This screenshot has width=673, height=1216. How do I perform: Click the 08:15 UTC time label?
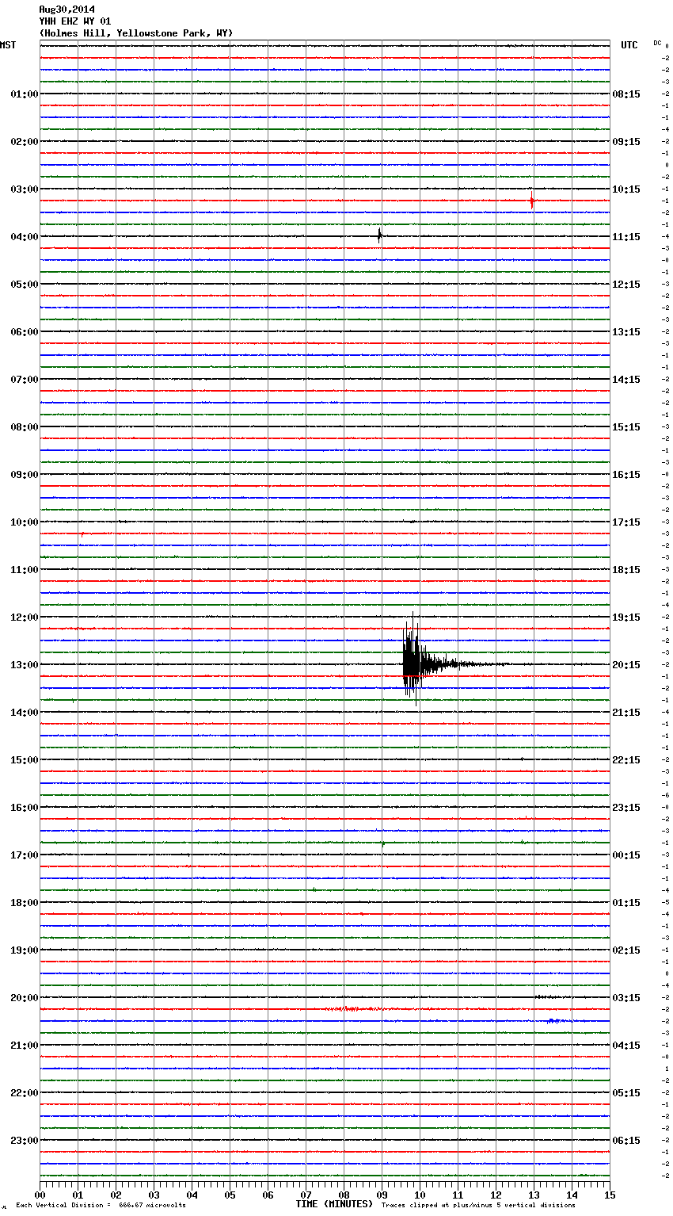[x=626, y=94]
